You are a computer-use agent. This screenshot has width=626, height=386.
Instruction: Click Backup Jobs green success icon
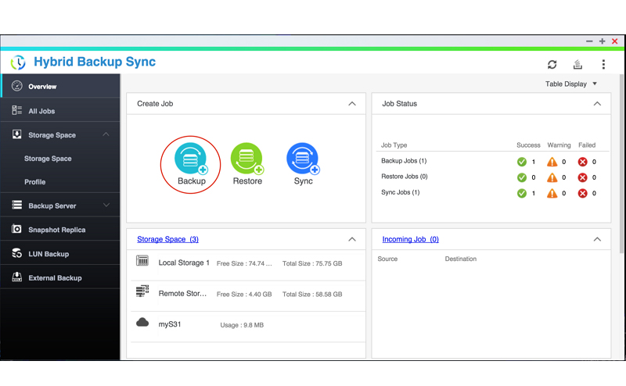click(x=522, y=162)
